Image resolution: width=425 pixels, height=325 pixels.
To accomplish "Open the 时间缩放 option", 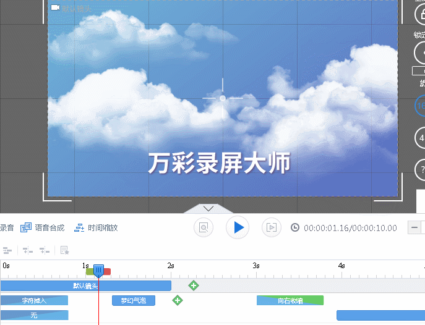I will click(x=103, y=228).
